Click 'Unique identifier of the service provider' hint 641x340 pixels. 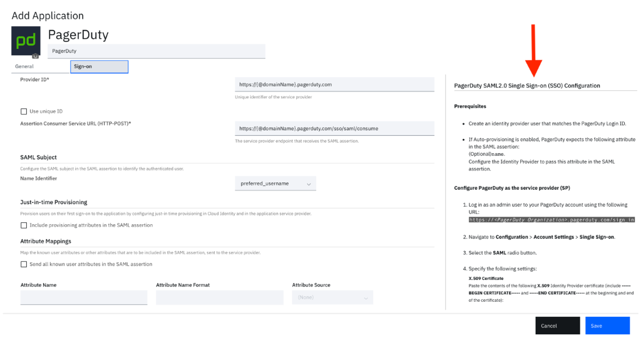(274, 98)
